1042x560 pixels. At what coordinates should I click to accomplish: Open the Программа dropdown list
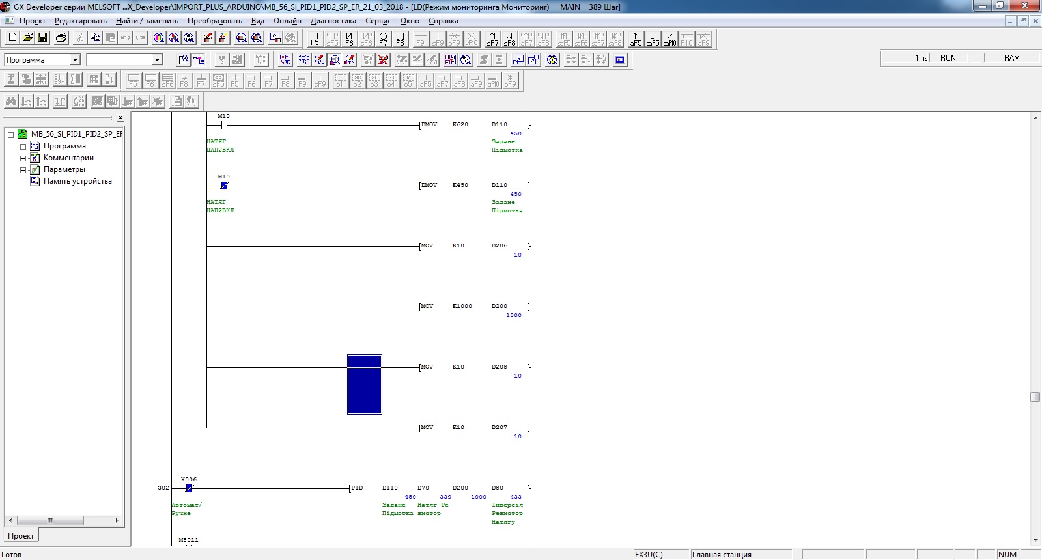click(x=75, y=60)
